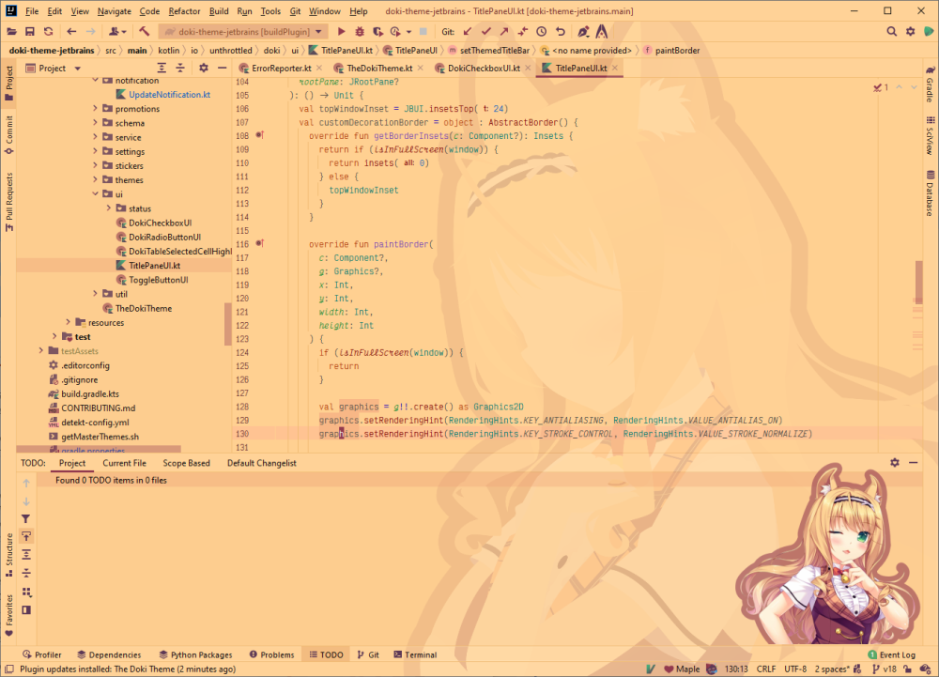Click override gutter icon on line 108
939x677 pixels.
point(260,135)
